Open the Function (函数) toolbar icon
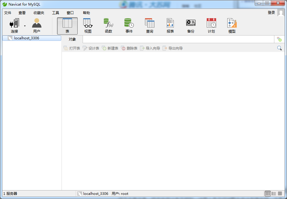The image size is (287, 199). pyautogui.click(x=109, y=23)
